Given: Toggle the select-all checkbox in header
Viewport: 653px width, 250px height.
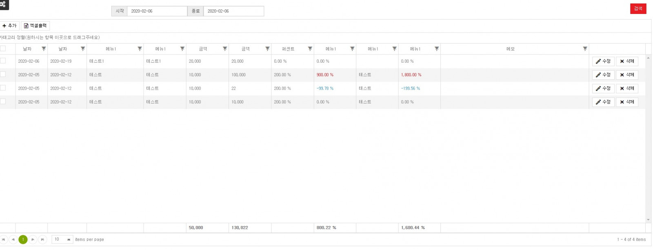Looking at the screenshot, I should [3, 49].
